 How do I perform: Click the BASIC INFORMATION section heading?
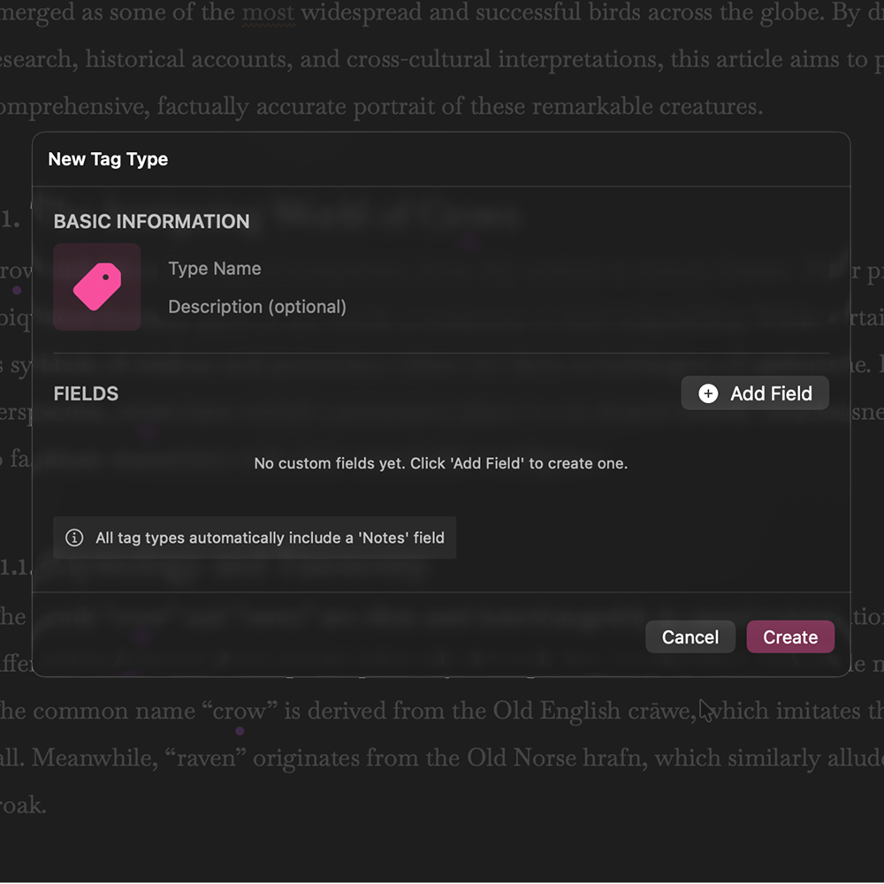[151, 222]
